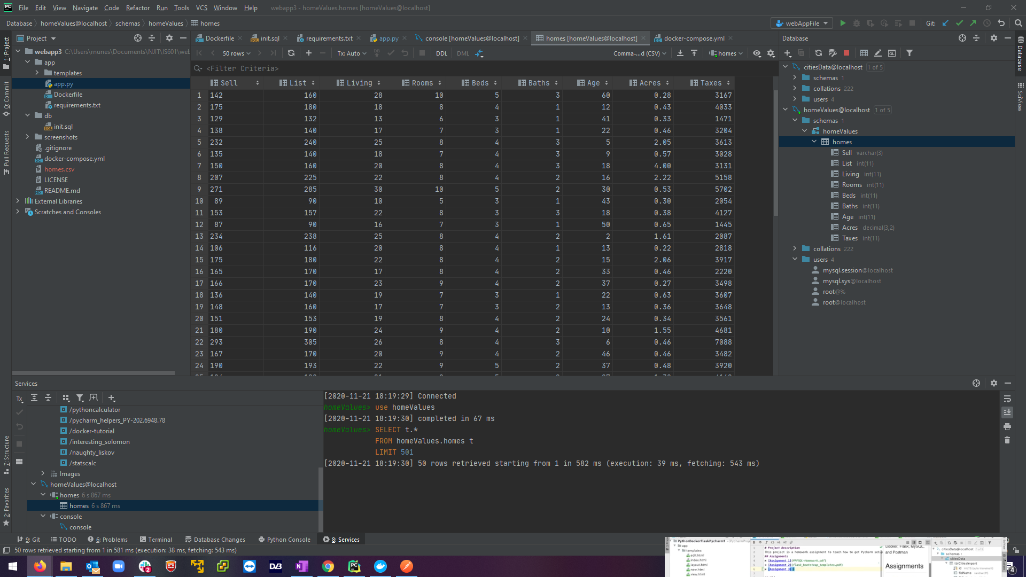Add a new row to the table
The image size is (1026, 577).
(309, 53)
